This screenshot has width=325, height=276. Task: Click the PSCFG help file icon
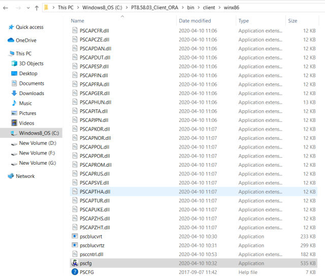[75, 272]
